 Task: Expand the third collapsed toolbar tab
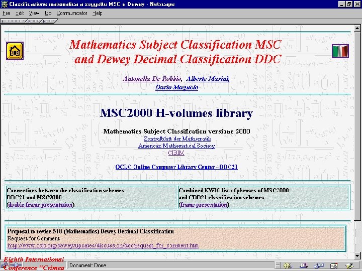pos(49,21)
